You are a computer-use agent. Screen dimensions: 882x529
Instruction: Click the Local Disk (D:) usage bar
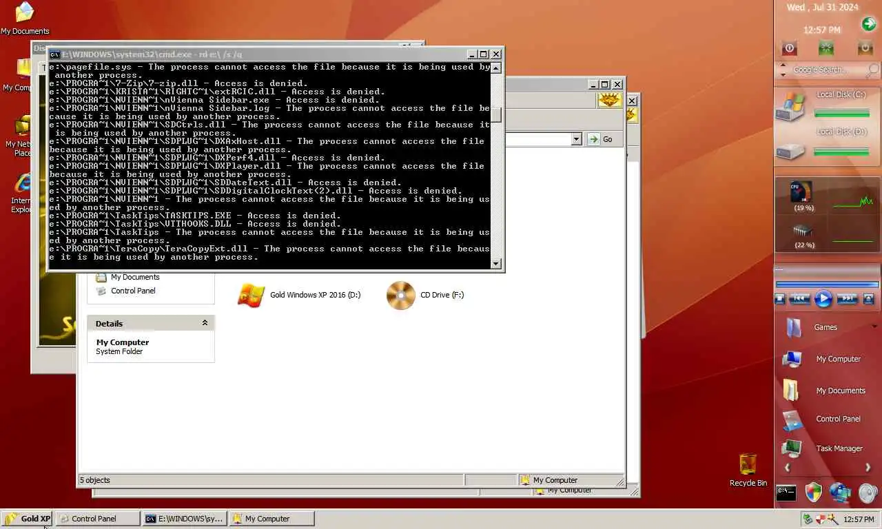(841, 152)
